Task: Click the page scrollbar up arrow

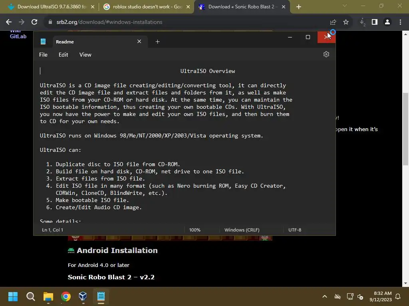Action: [405, 34]
